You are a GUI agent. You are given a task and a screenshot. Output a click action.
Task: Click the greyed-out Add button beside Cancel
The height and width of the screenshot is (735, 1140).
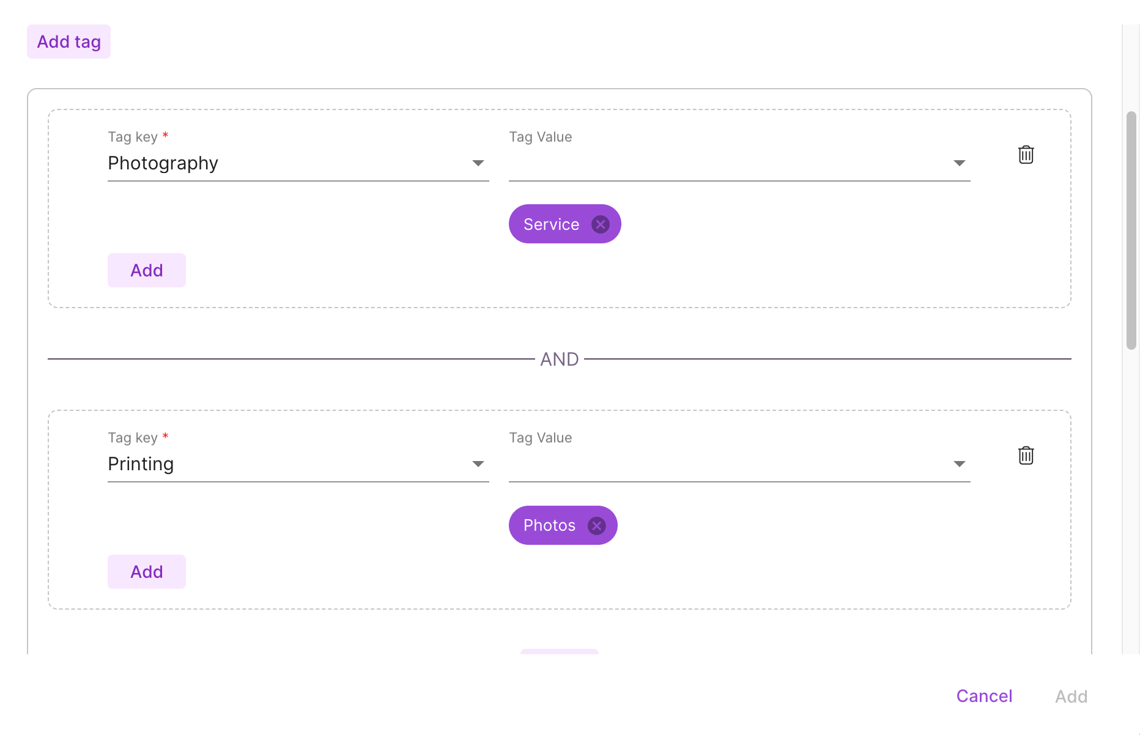point(1071,696)
